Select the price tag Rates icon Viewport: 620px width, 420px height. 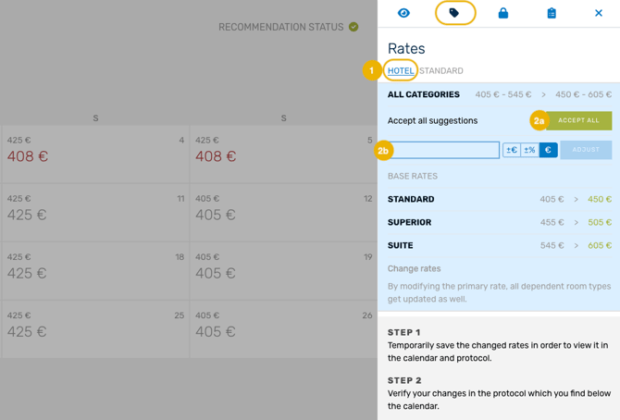click(454, 13)
